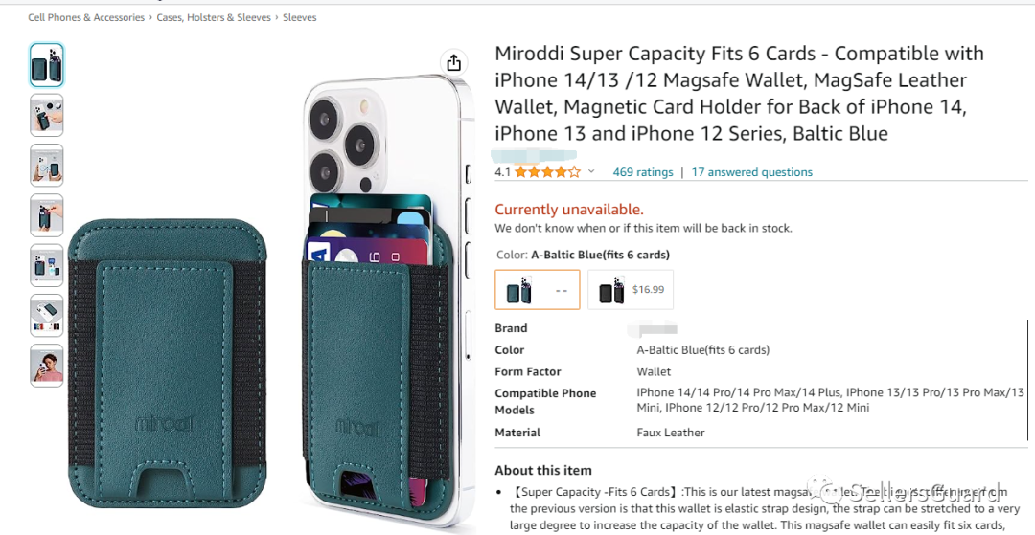Select the thumbnail showing a man holding phone
This screenshot has height=535, width=1035.
click(46, 365)
